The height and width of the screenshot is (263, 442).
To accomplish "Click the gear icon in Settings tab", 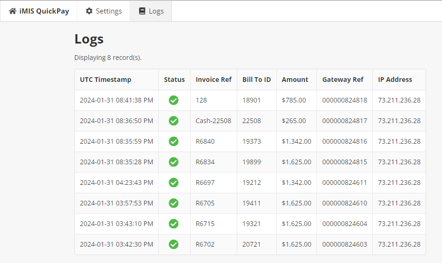I will coord(89,11).
